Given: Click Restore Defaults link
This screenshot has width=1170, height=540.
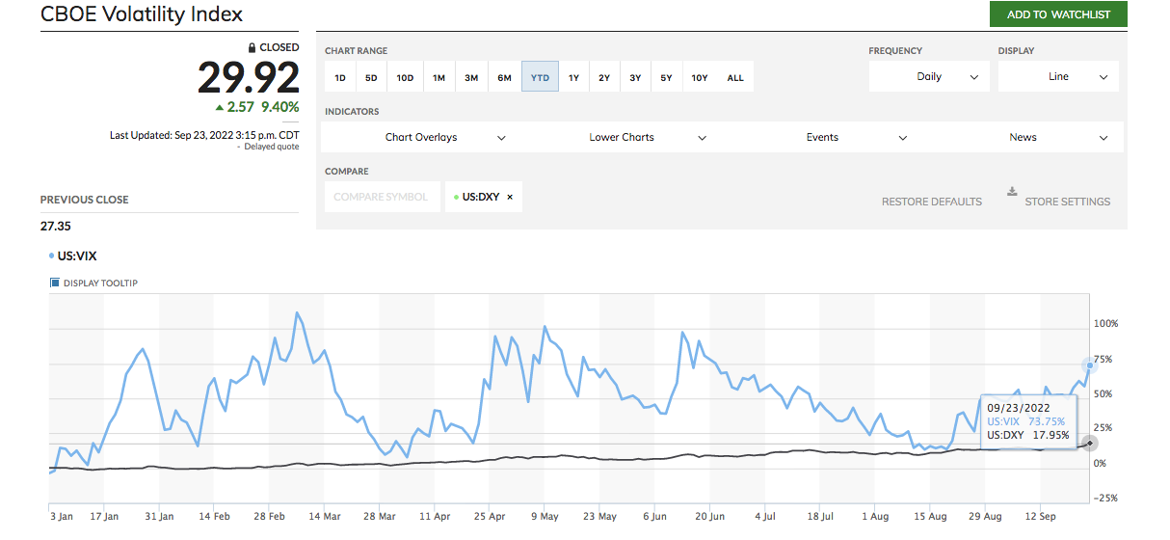Looking at the screenshot, I should point(931,202).
